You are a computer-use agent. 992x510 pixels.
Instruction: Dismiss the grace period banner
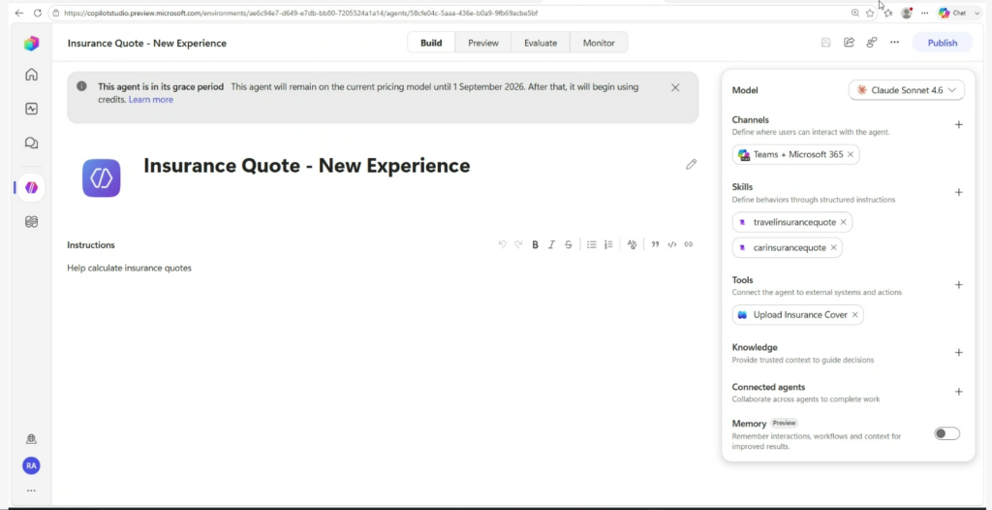click(x=675, y=87)
